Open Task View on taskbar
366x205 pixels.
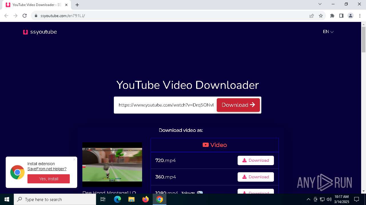click(x=103, y=199)
